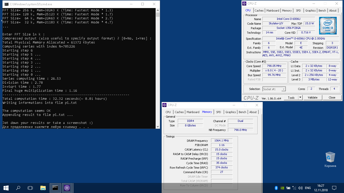Open the Caches tab in the top CPU-Z window
The height and width of the screenshot is (193, 344).
pos(259,11)
